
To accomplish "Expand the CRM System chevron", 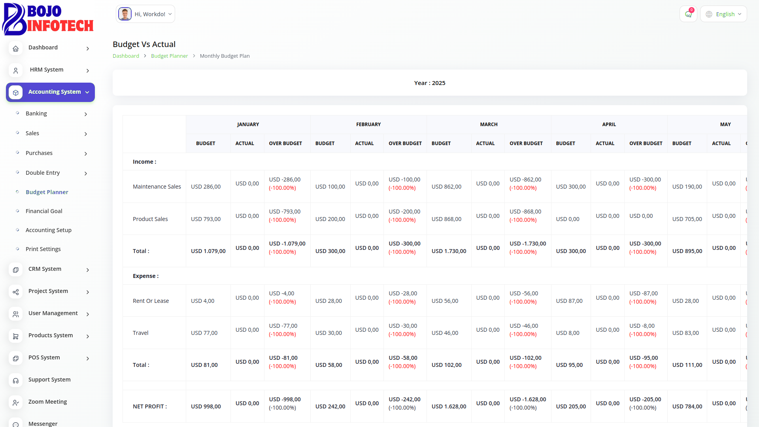I will tap(88, 270).
